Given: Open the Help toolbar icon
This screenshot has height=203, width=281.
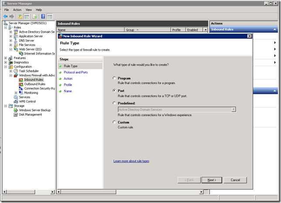Looking at the screenshot, I should coord(43,16).
